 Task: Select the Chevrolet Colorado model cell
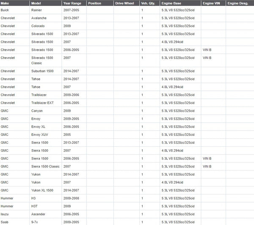tap(38, 26)
